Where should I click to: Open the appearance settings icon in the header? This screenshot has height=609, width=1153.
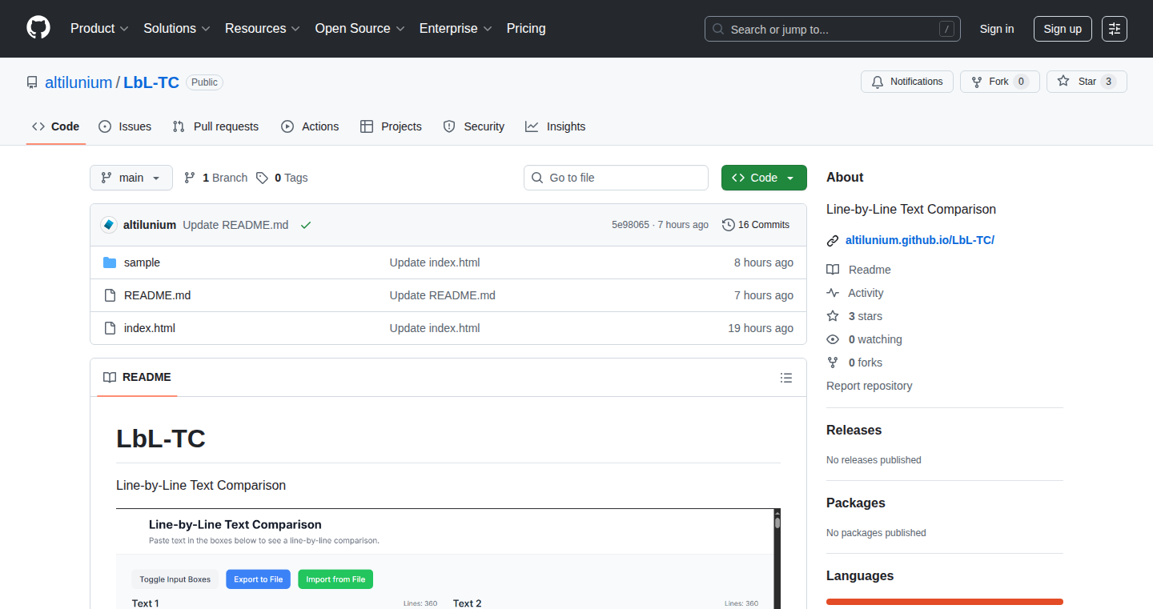point(1115,29)
